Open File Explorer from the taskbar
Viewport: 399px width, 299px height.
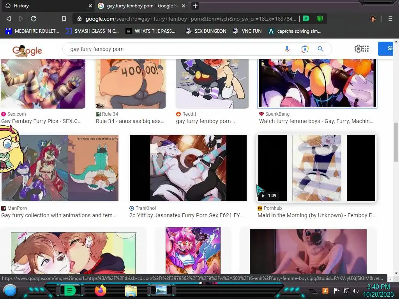131,291
